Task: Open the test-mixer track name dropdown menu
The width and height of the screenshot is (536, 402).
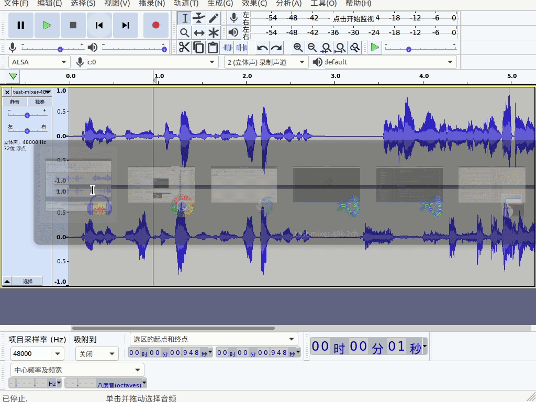Action: click(32, 92)
